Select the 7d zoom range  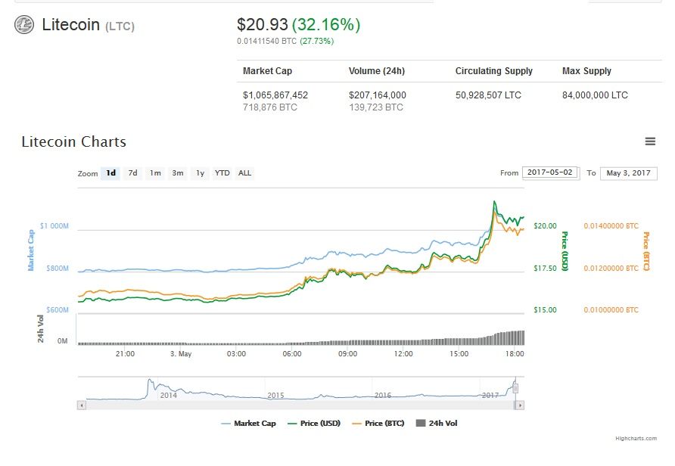coord(132,173)
